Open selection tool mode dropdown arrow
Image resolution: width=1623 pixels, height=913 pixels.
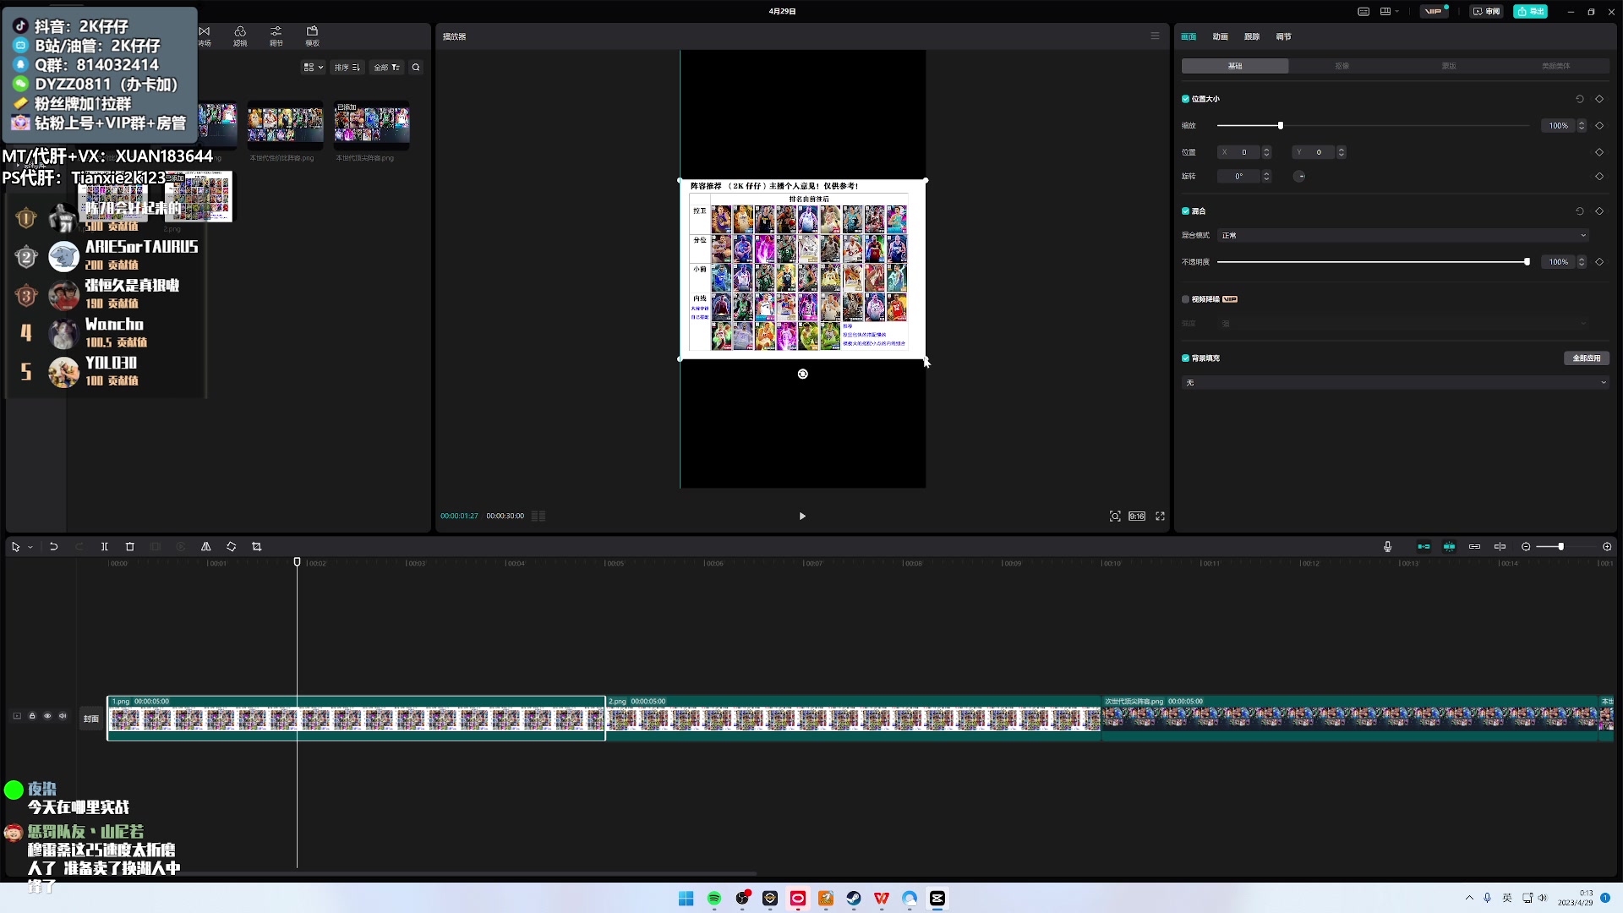(x=30, y=547)
